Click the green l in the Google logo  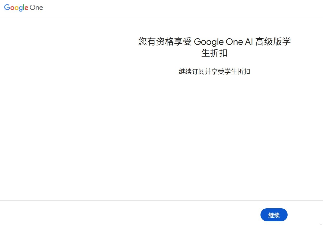tap(24, 8)
